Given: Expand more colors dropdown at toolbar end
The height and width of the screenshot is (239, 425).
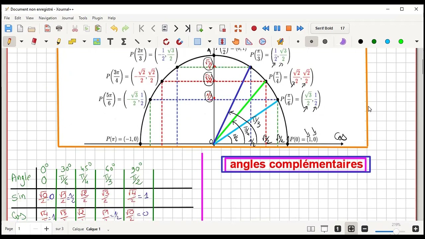Looking at the screenshot, I should pyautogui.click(x=417, y=41).
